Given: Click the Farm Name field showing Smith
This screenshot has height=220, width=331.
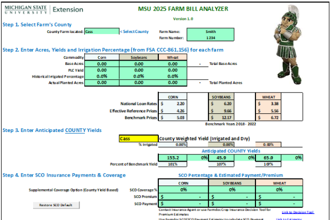Looking at the screenshot, I should tap(211, 31).
